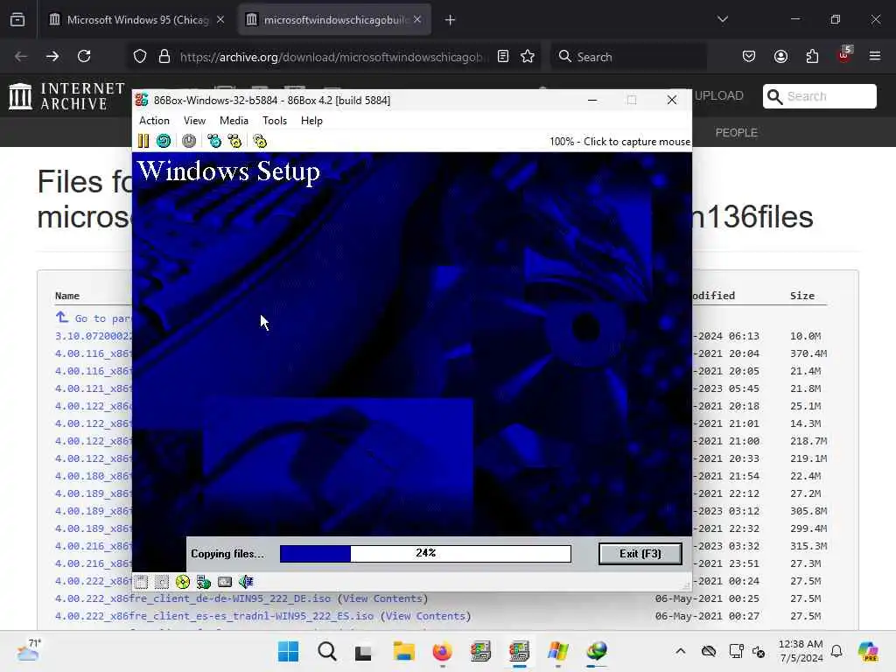Click the ACPI shutdown power icon
Viewport: 896px width, 672px height.
189,141
